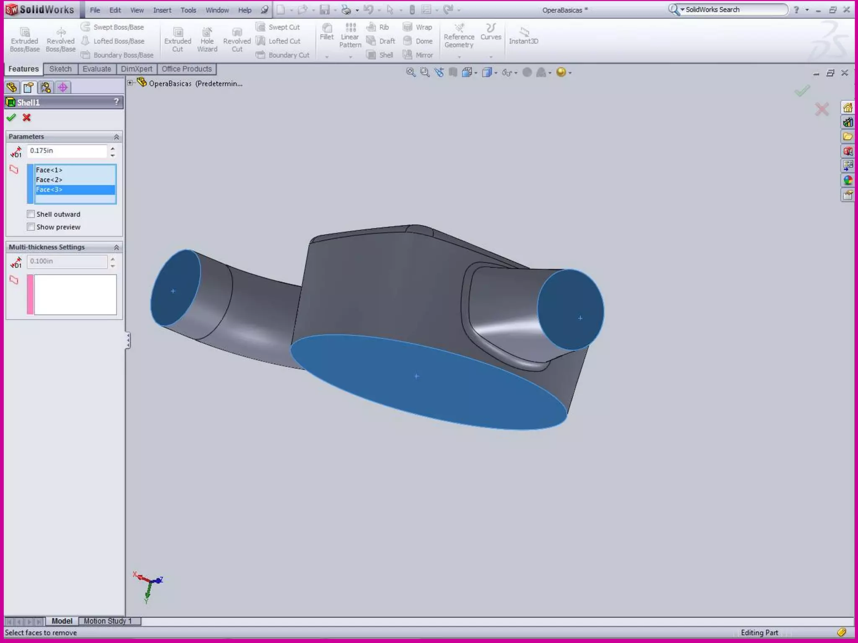
Task: Collapse the Parameters section
Action: [116, 137]
